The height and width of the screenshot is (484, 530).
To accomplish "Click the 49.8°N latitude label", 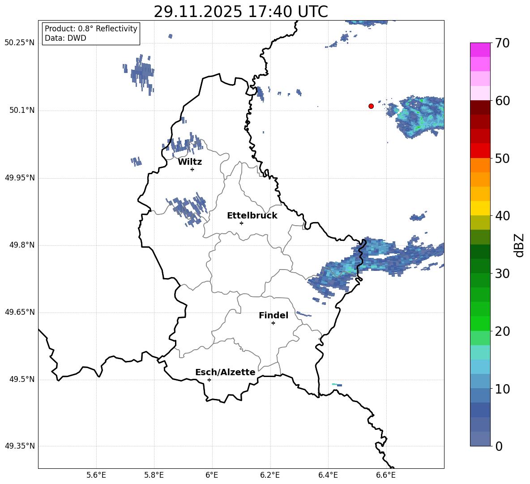I will tap(22, 245).
